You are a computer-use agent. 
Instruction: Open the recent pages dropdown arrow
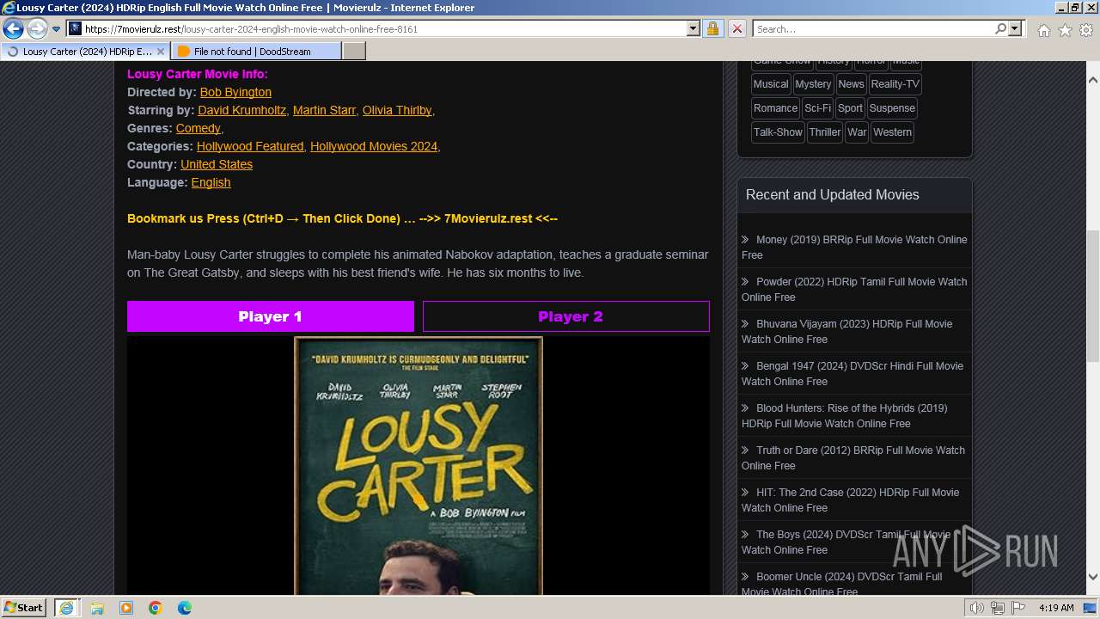click(x=57, y=29)
